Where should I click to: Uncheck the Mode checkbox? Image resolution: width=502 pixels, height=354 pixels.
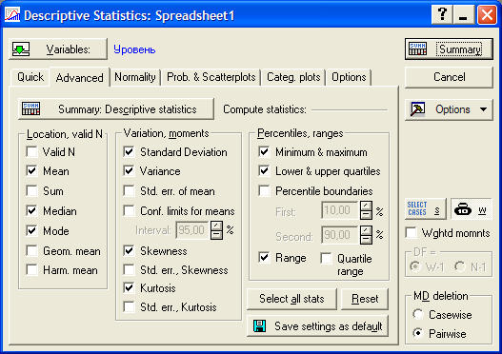click(32, 230)
